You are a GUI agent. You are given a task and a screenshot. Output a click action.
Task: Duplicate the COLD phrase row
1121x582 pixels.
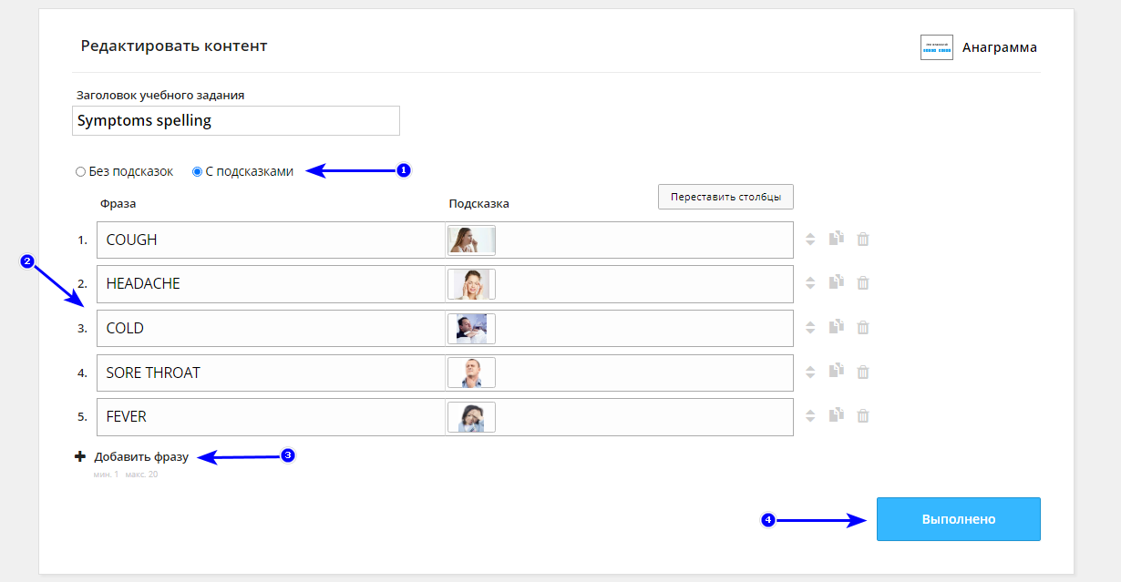[x=836, y=327]
